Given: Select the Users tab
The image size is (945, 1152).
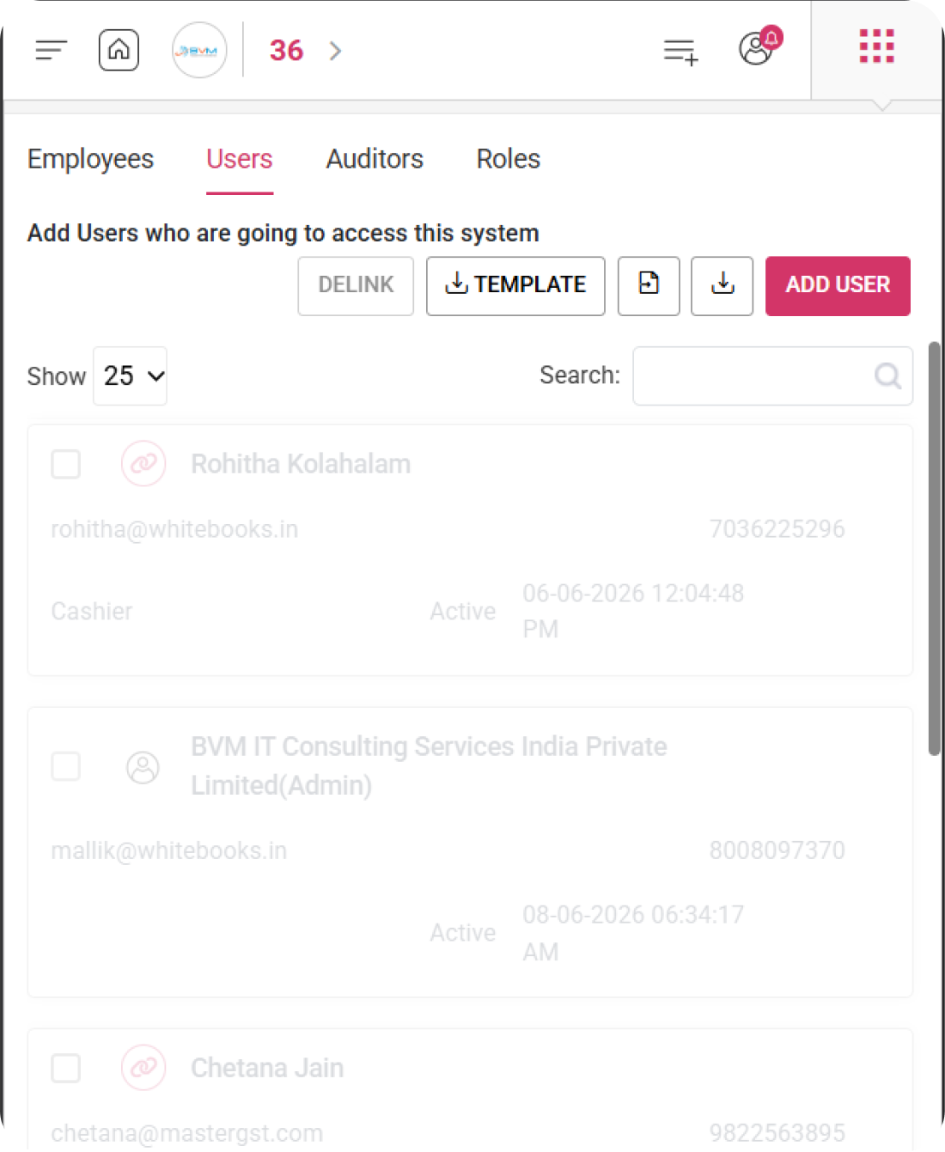Looking at the screenshot, I should [239, 159].
